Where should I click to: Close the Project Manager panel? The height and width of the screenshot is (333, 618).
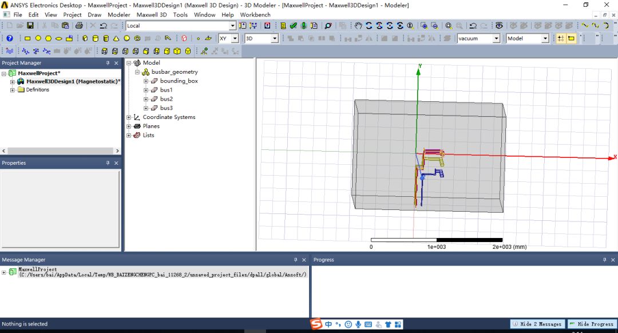tap(116, 63)
